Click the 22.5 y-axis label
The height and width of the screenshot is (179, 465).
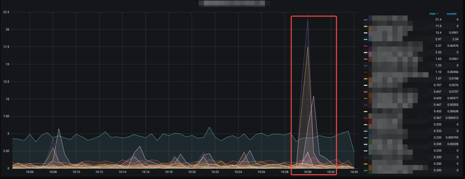(x=6, y=12)
